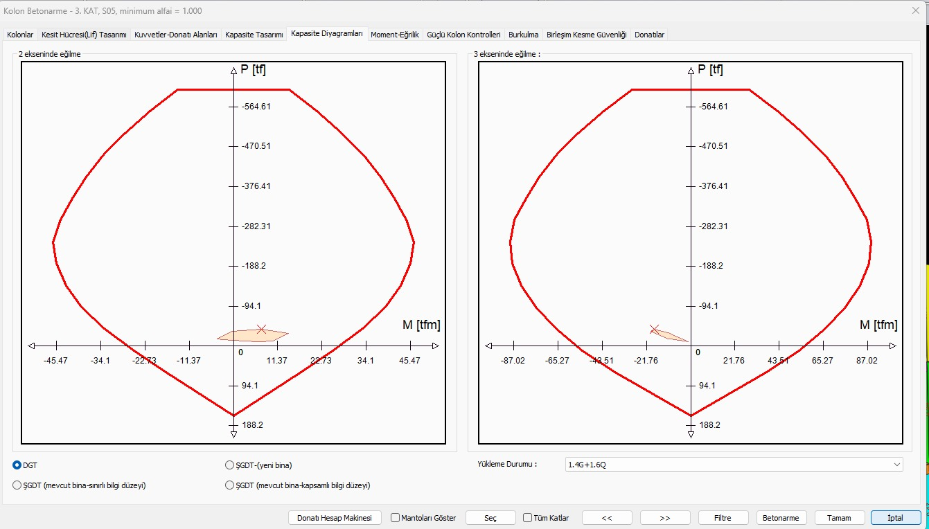Screen dimensions: 929x529
Task: Close the Kolon Betonarme dialog window
Action: (915, 10)
